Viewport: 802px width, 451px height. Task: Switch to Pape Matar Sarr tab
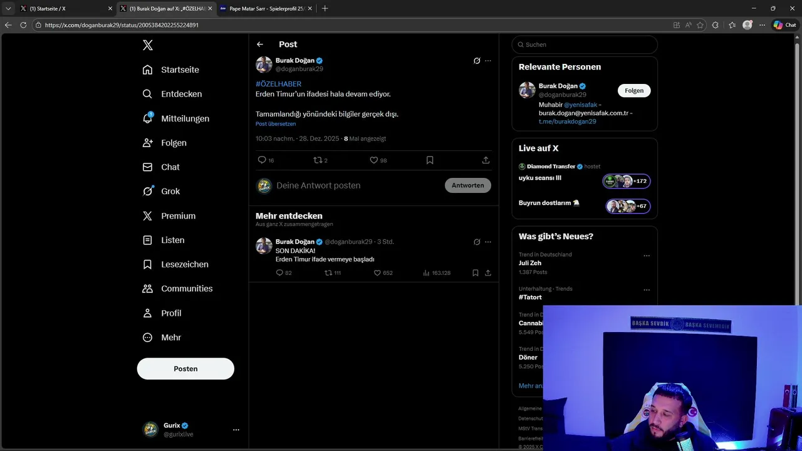tap(265, 9)
